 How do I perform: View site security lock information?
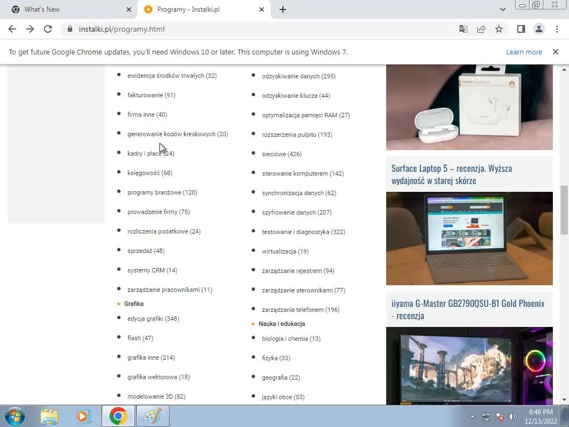(70, 29)
